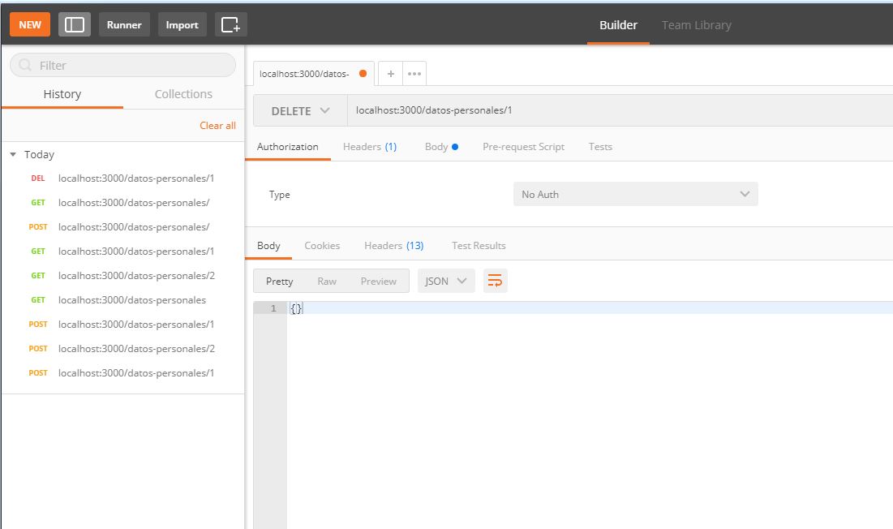Open Pre-request Script tab

coord(523,146)
